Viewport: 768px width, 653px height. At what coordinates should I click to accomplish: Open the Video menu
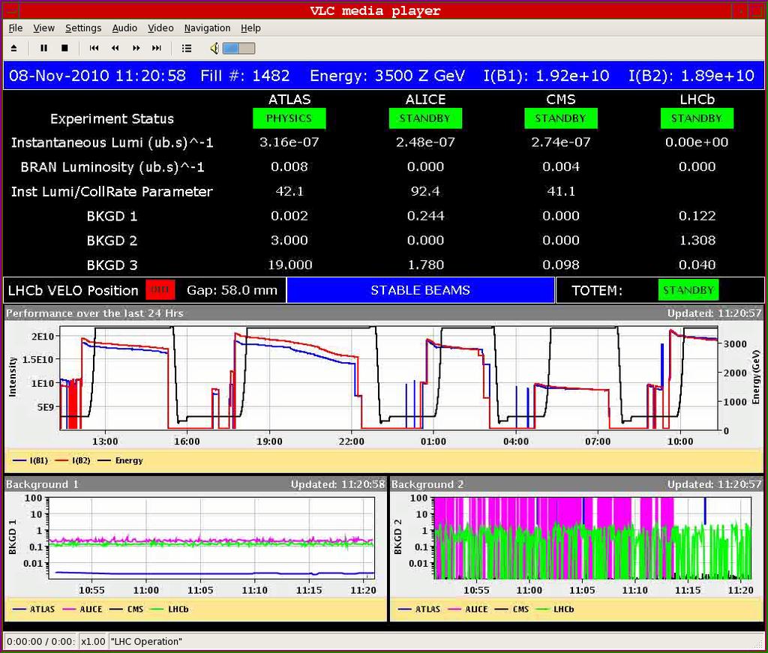point(160,28)
